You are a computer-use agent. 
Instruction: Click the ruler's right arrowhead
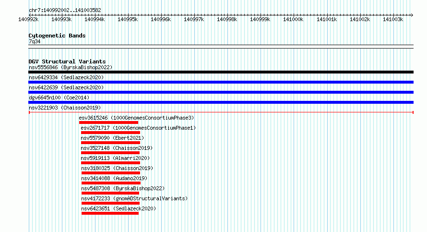click(x=412, y=15)
